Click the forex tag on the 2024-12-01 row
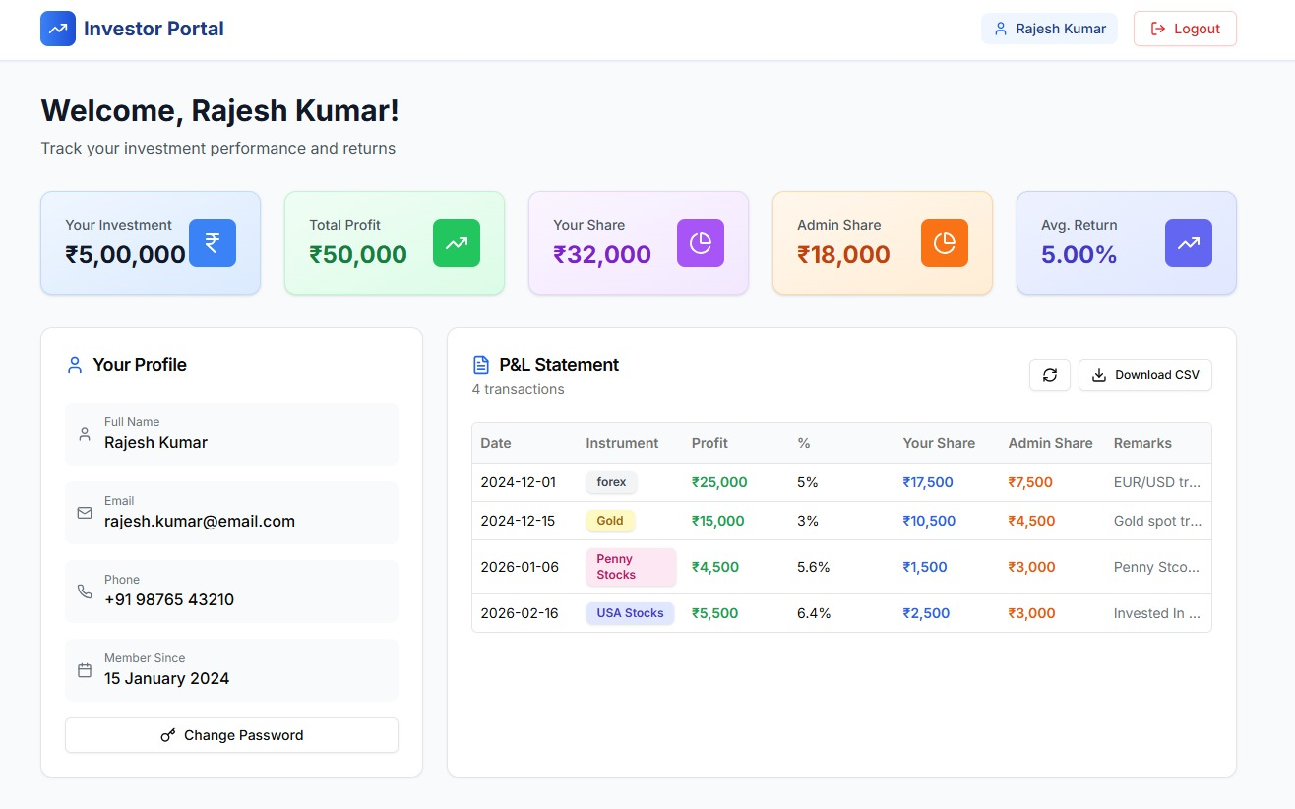The height and width of the screenshot is (809, 1295). [610, 482]
